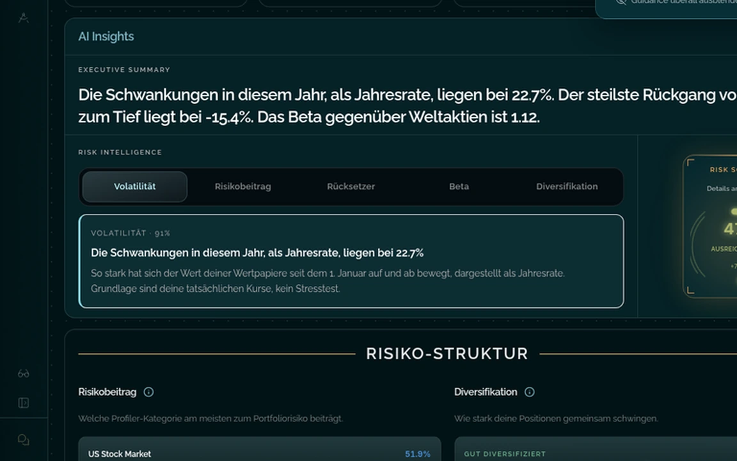Toggle the sidebar panel icon
737x461 pixels.
[24, 403]
